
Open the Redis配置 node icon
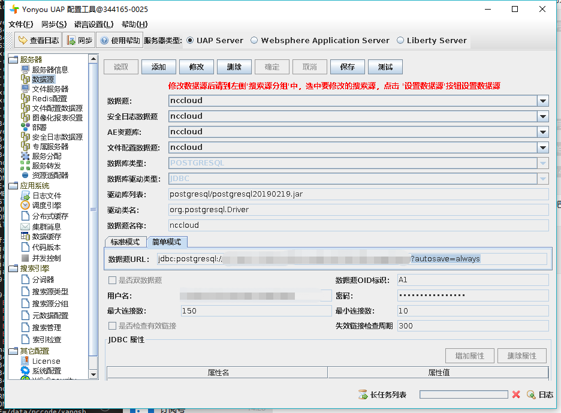pos(25,98)
